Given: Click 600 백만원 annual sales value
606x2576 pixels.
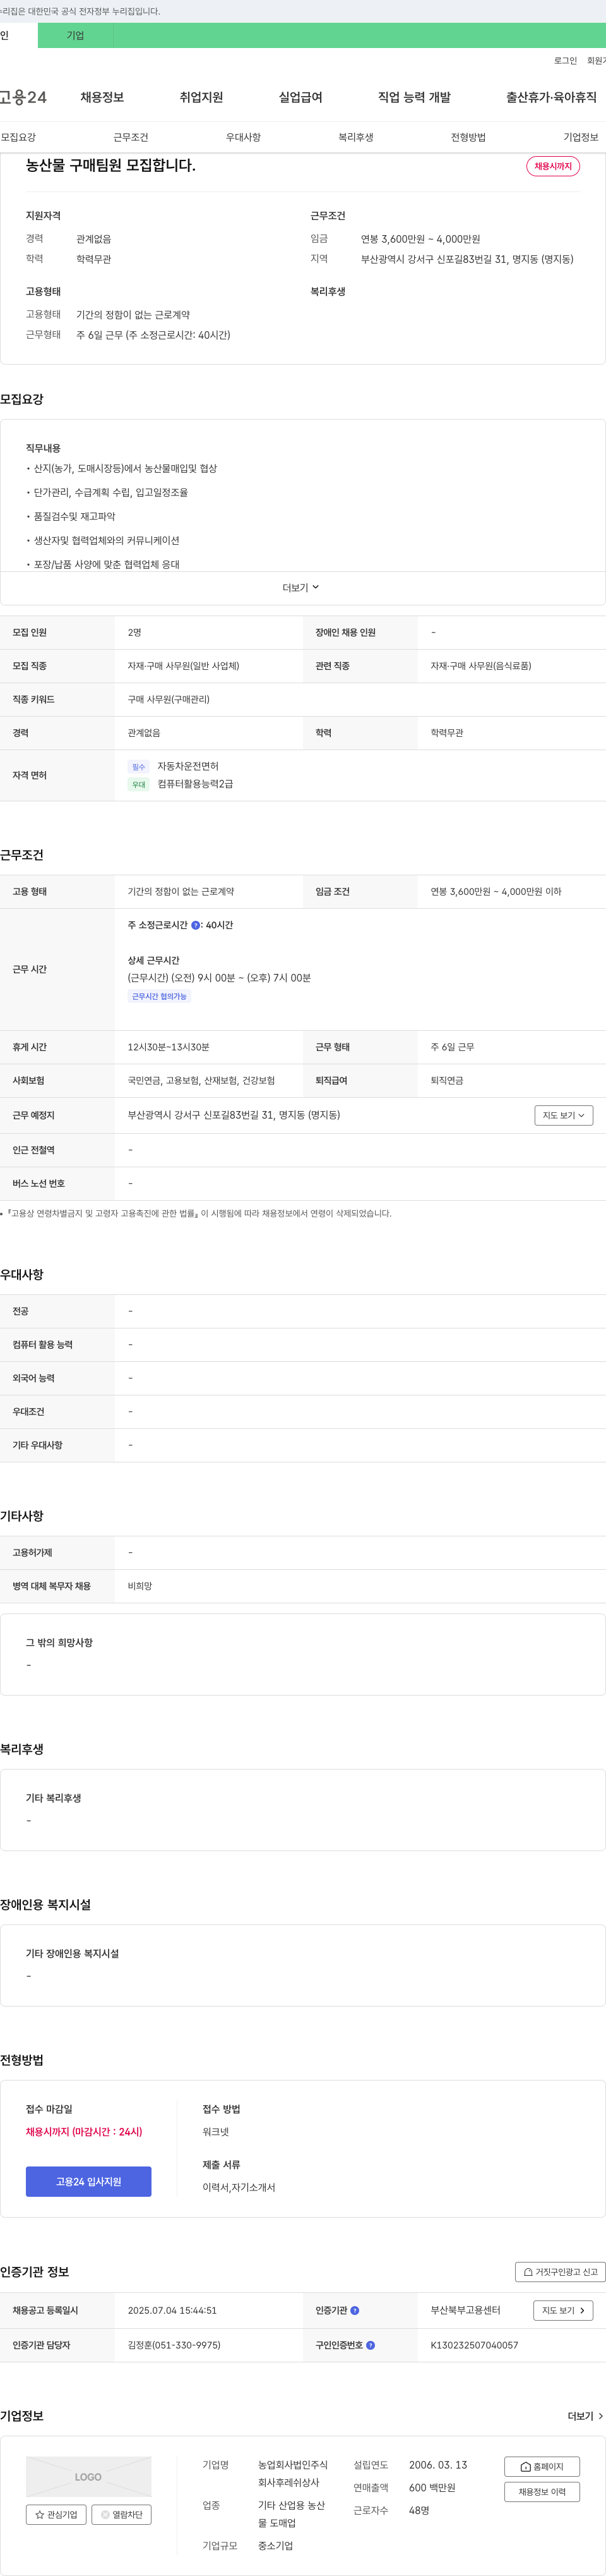Looking at the screenshot, I should pyautogui.click(x=432, y=2487).
